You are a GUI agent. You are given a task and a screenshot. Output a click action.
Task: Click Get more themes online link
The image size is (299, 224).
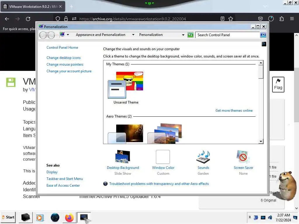point(234,111)
